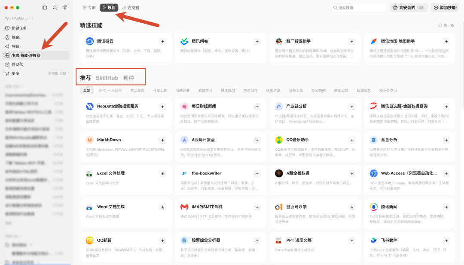Open the SkillHub section tab
The height and width of the screenshot is (265, 464).
click(x=107, y=78)
